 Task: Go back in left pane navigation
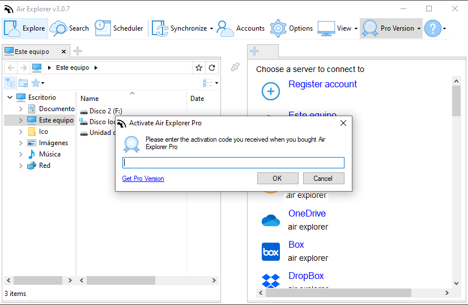tap(11, 68)
